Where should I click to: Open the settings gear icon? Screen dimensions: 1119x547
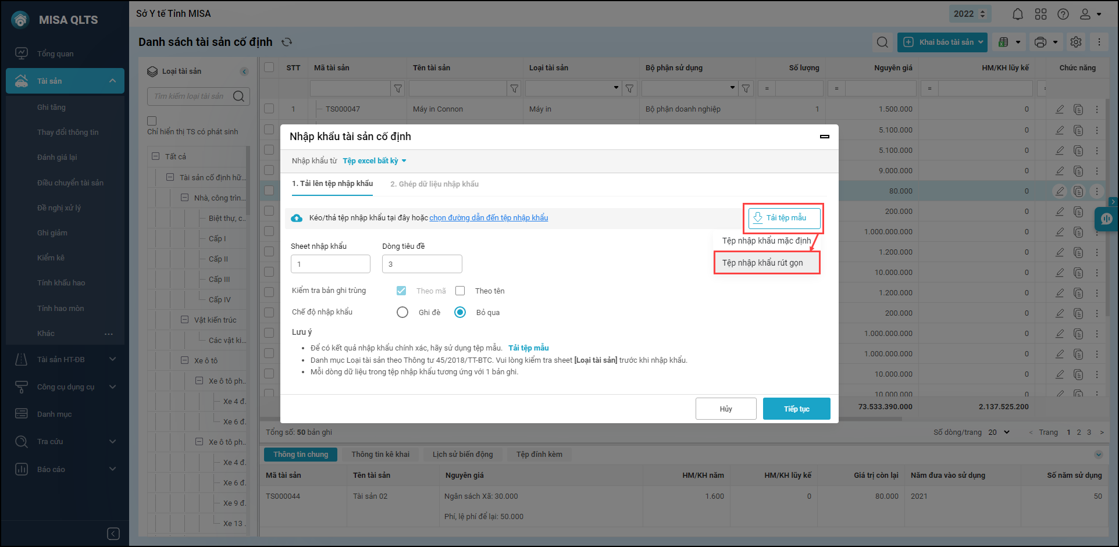coord(1076,42)
